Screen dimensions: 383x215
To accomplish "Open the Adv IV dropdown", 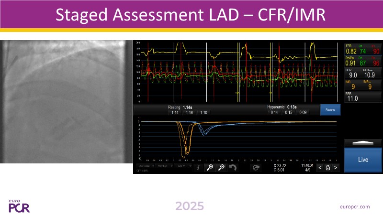I will pos(183,165).
